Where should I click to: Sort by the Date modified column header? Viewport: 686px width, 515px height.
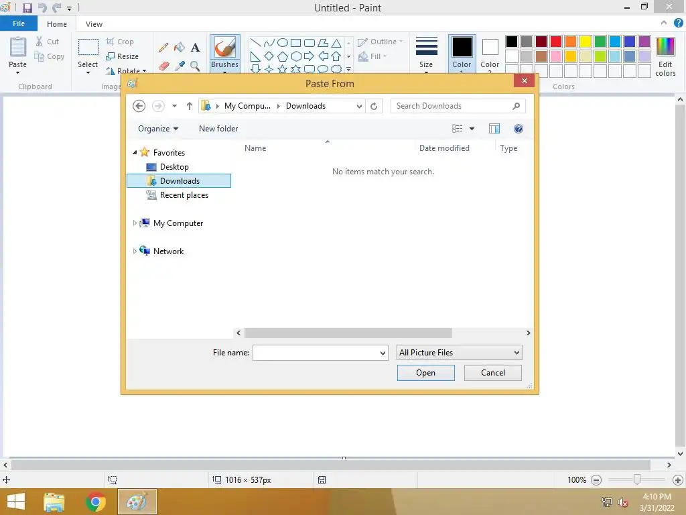(444, 148)
